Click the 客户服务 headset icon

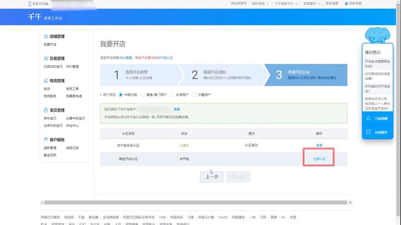click(46, 139)
